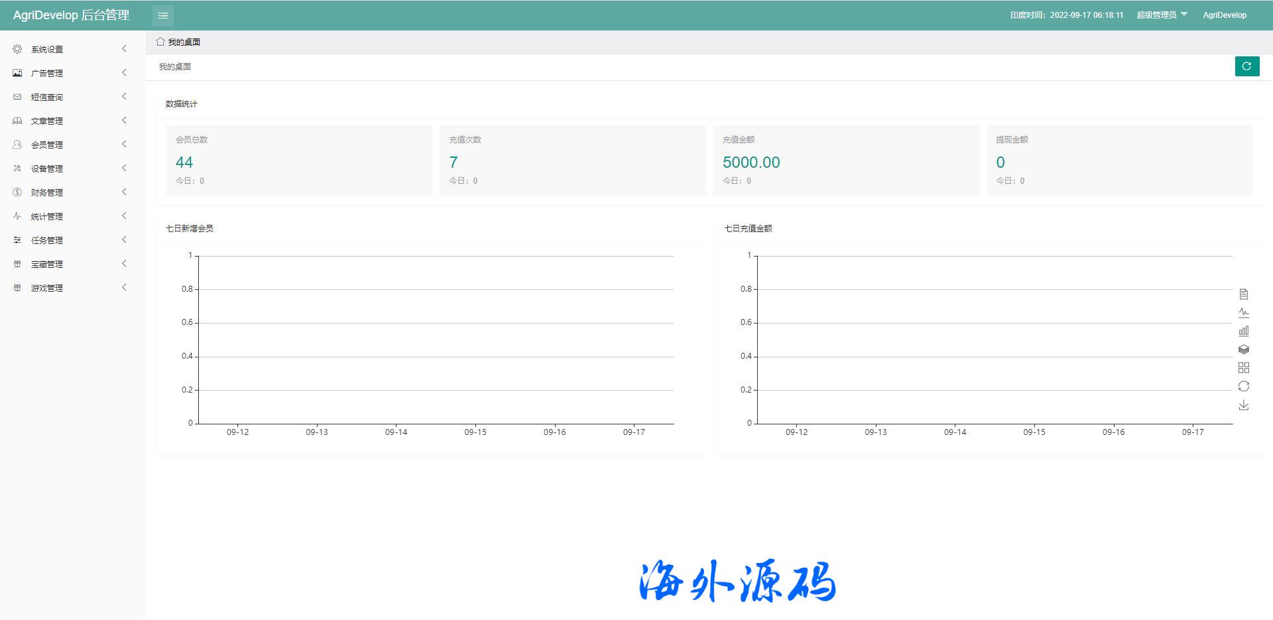The image size is (1273, 620).
Task: Toggle tiled chart mode icon
Action: (1244, 368)
